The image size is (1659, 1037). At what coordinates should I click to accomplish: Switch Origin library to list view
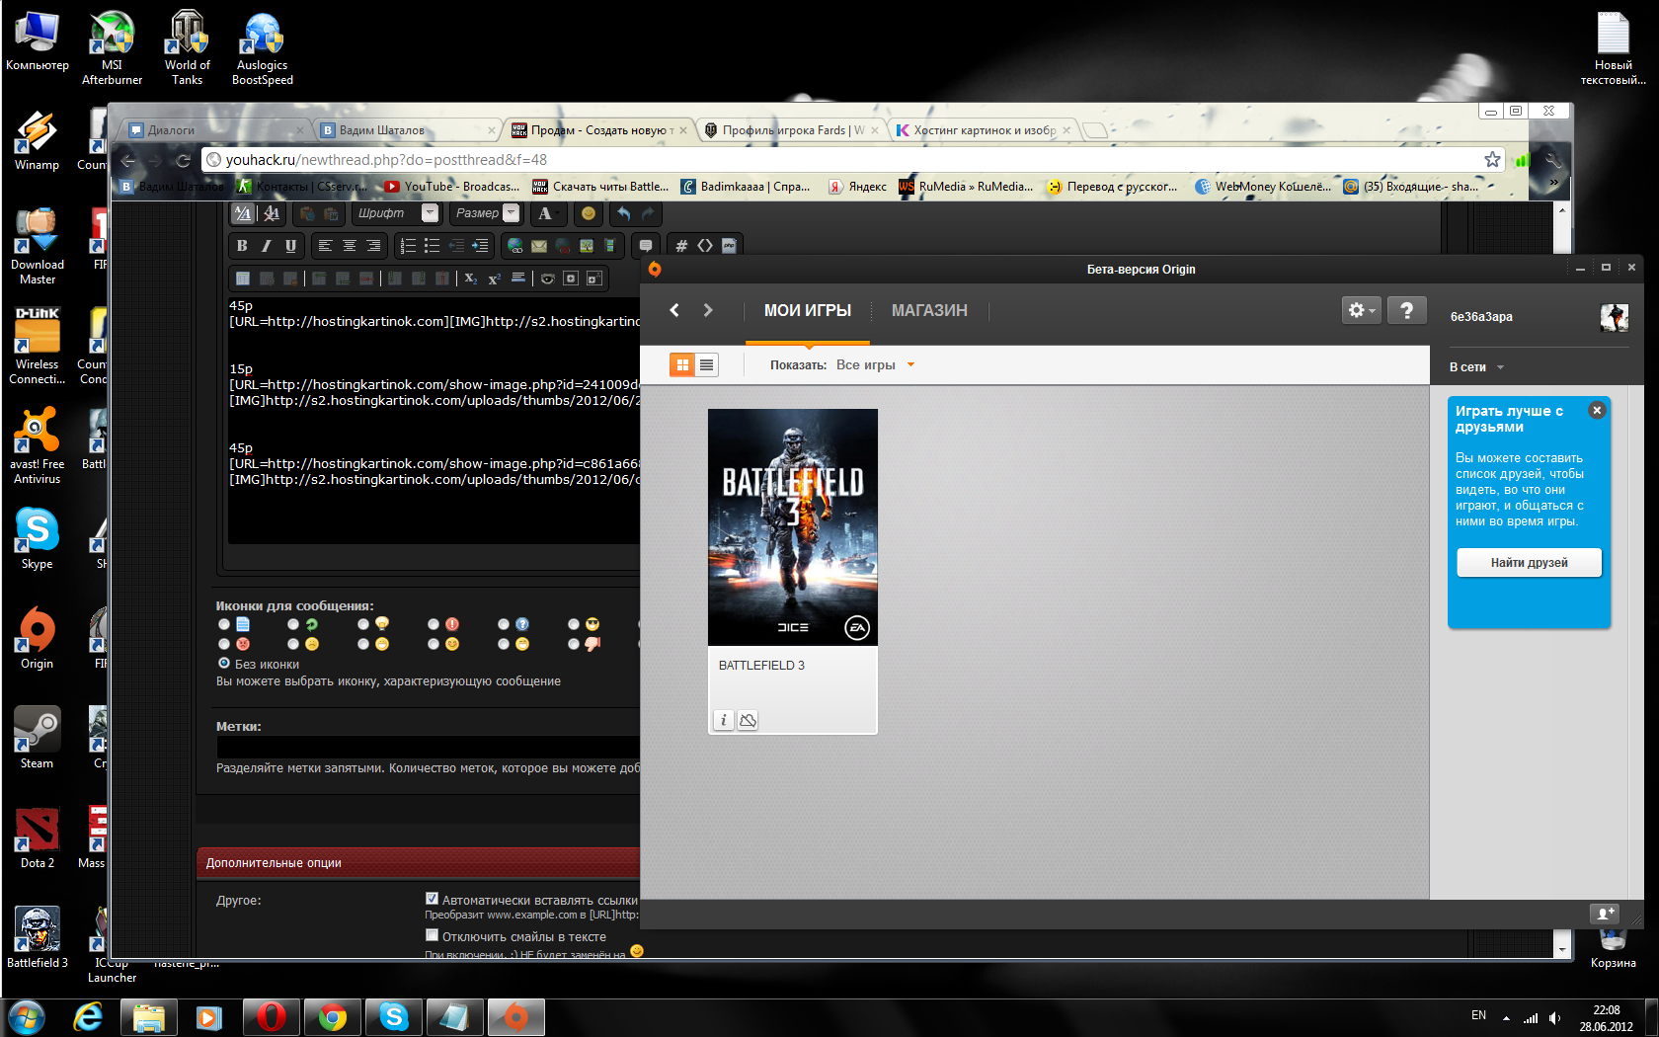(x=706, y=365)
